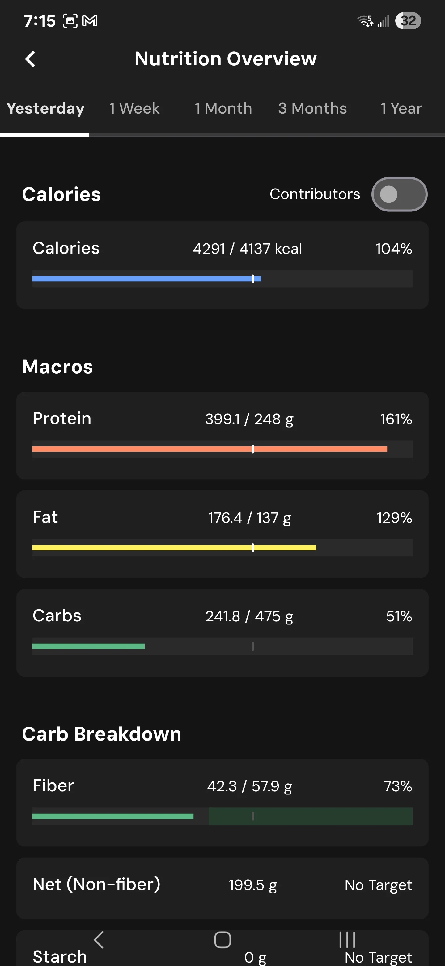Tap the battery level indicator showing 32
This screenshot has height=966, width=445.
pos(408,21)
